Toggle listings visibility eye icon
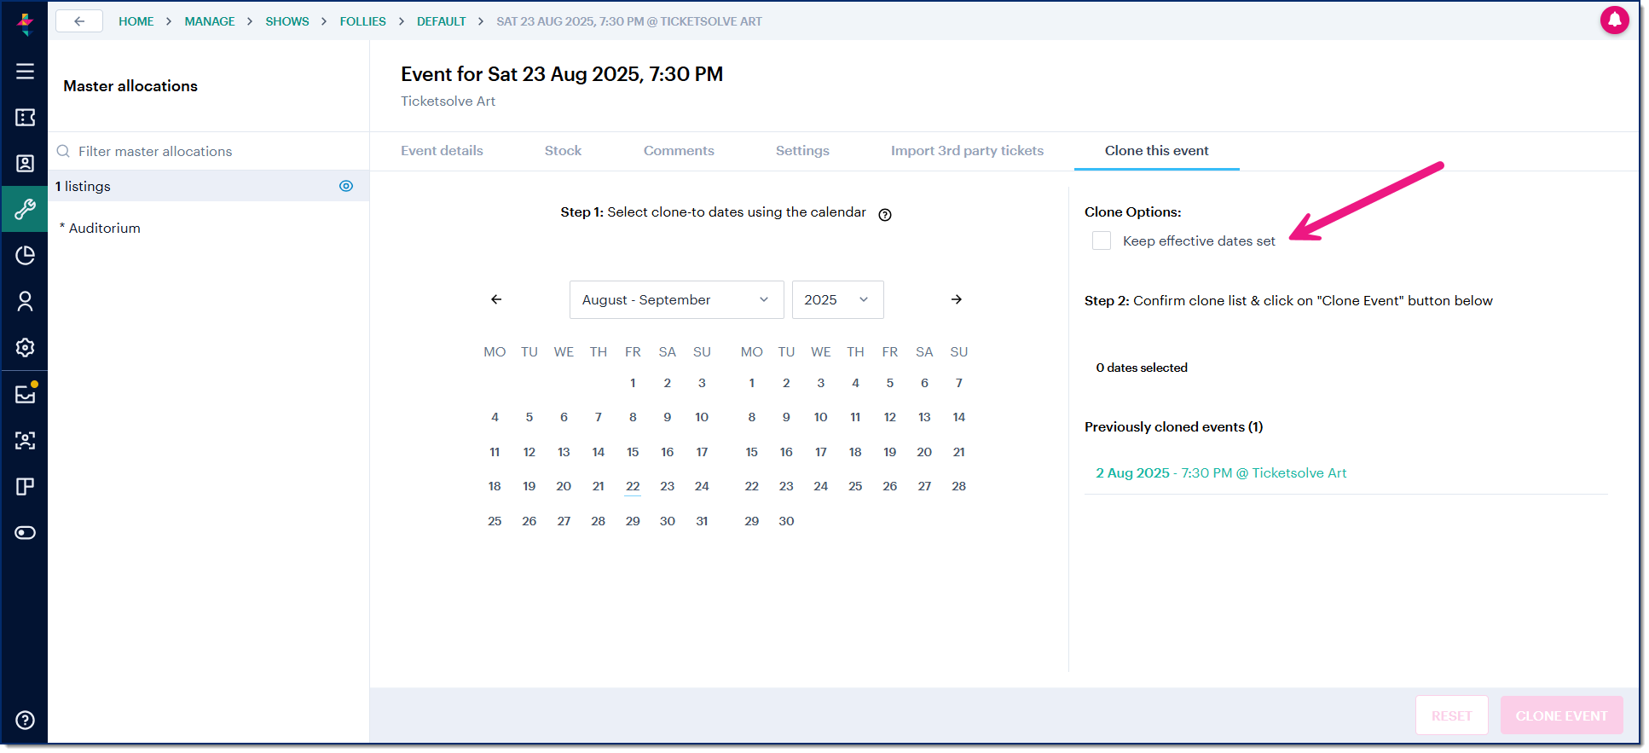The width and height of the screenshot is (1649, 753). pos(346,186)
